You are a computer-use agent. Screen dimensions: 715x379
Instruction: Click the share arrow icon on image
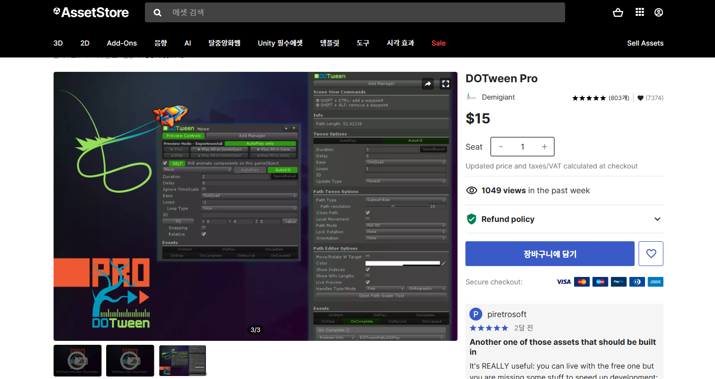(428, 84)
